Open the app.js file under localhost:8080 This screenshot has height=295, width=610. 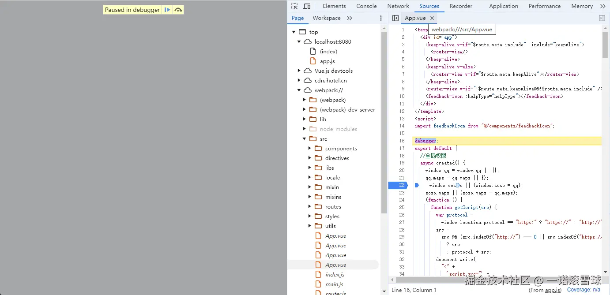327,61
